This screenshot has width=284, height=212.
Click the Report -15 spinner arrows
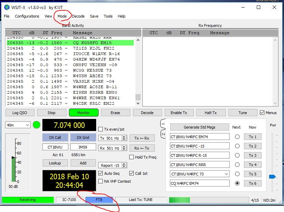point(124,165)
